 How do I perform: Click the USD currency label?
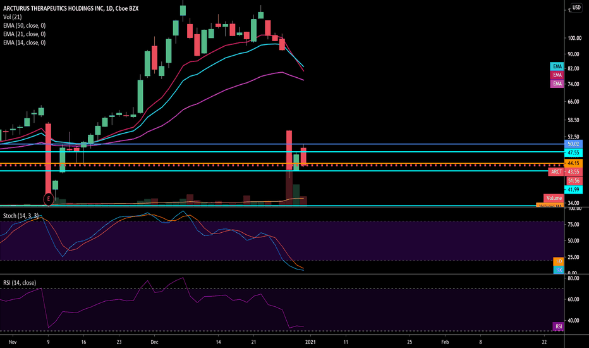(576, 7)
